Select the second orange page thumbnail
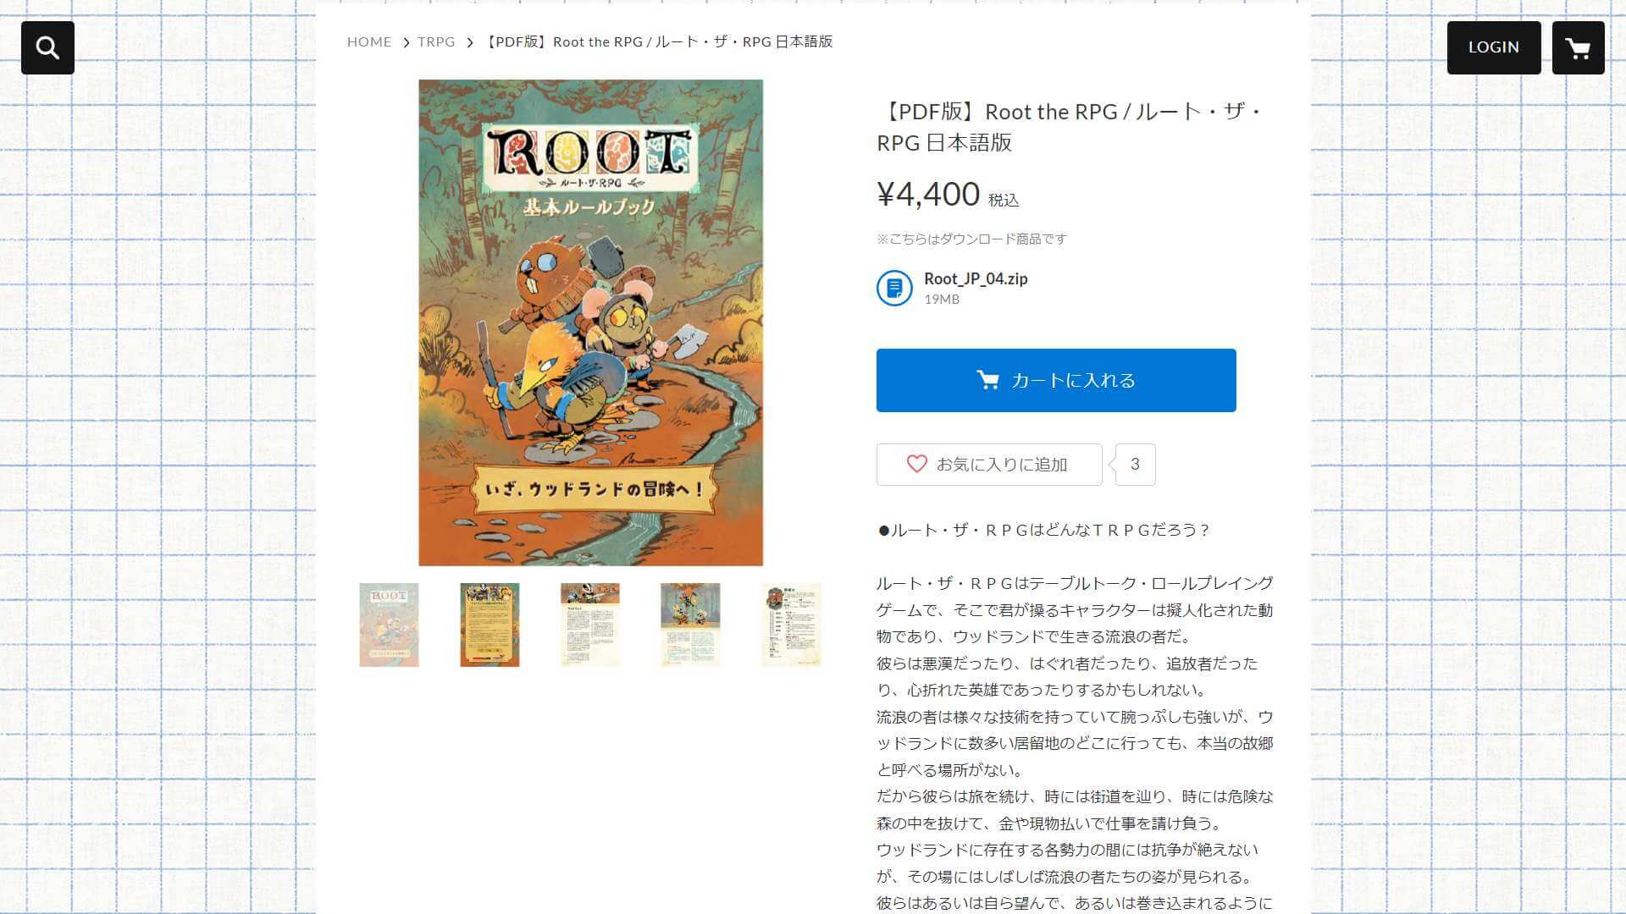The width and height of the screenshot is (1626, 914). (489, 625)
